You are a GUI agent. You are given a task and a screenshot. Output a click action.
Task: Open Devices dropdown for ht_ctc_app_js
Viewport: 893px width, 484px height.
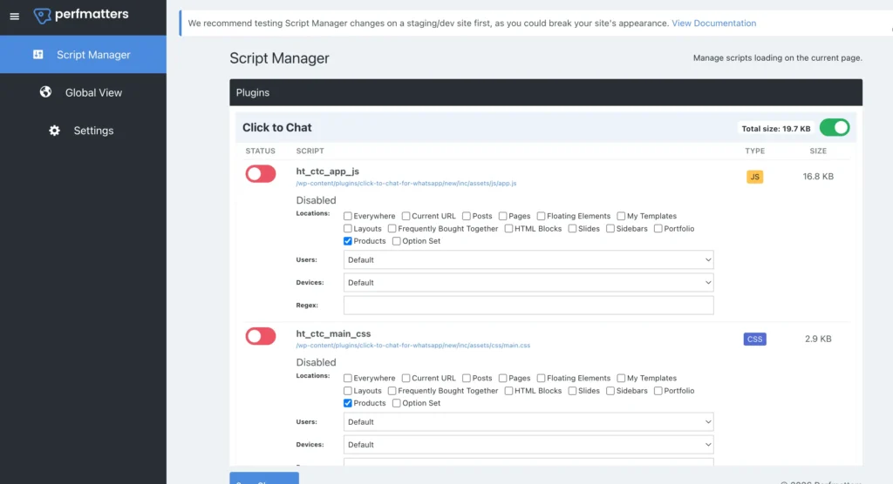(x=528, y=283)
